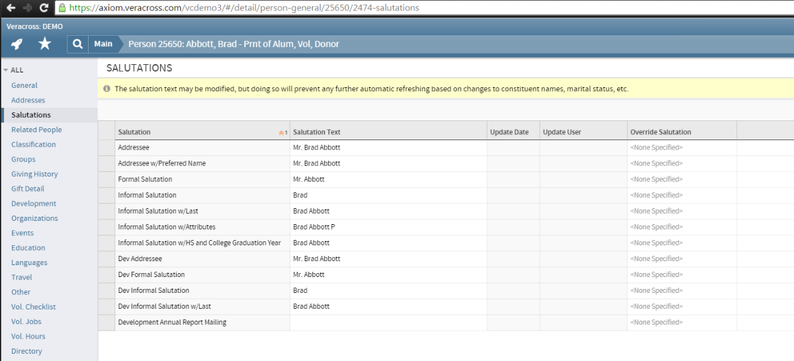Click the green padlock security icon
This screenshot has height=361, width=794.
(x=62, y=8)
